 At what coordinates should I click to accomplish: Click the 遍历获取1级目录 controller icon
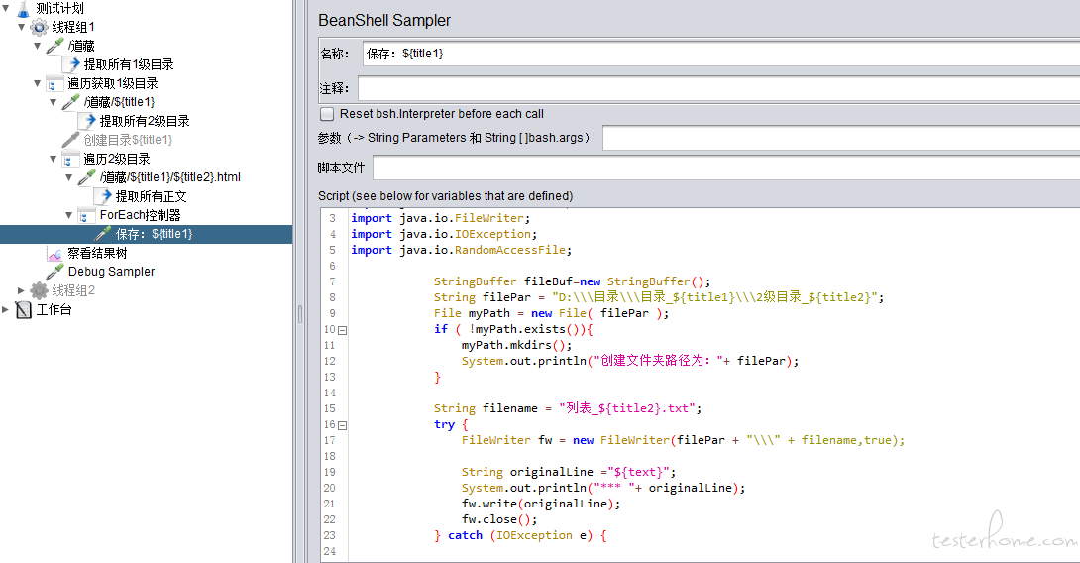[55, 83]
